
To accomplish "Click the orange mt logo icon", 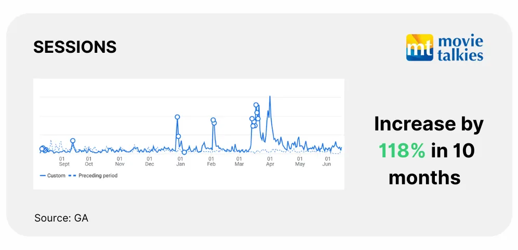I will point(419,48).
